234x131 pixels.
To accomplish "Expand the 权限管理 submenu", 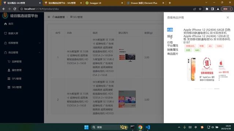I will (x=22, y=43).
